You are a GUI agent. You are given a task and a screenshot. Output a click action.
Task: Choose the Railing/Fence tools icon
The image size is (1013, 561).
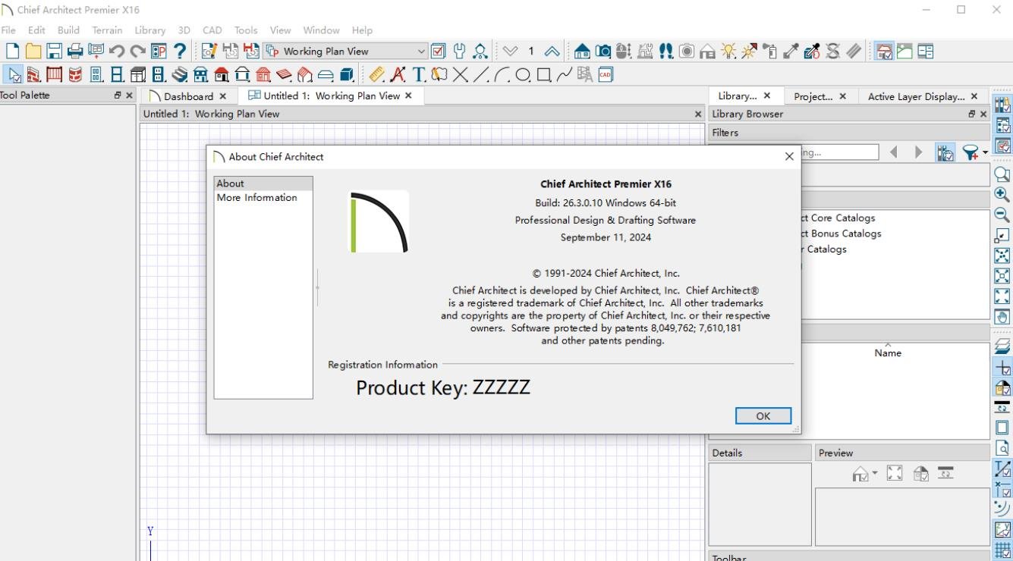click(54, 74)
